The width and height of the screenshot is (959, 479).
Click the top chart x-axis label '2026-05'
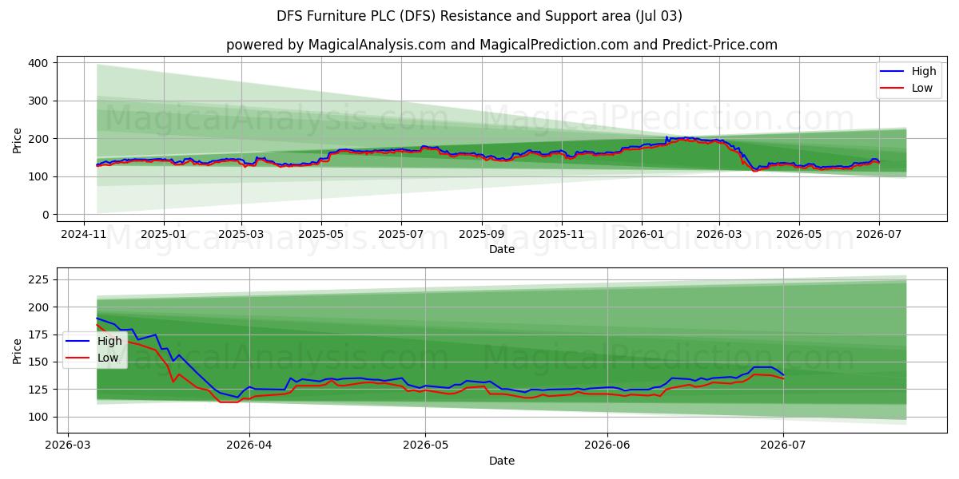[x=798, y=235]
